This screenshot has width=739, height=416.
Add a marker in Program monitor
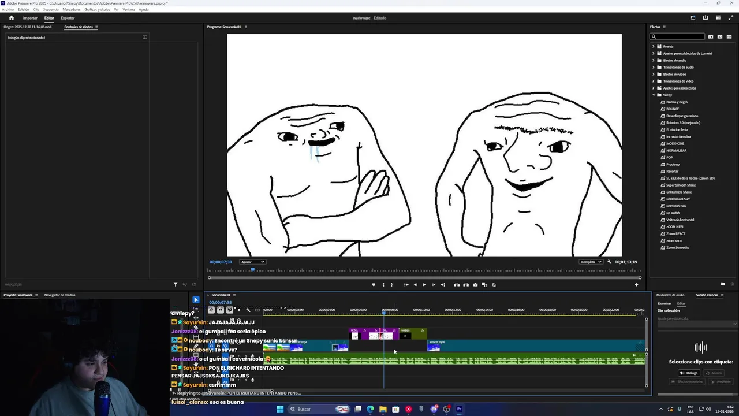[374, 284]
